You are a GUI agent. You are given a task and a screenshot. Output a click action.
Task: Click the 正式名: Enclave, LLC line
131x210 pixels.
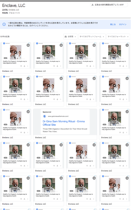(x=11, y=10)
